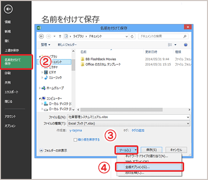Click the dialog forward navigation arrow
208x180 pixels.
click(x=48, y=36)
